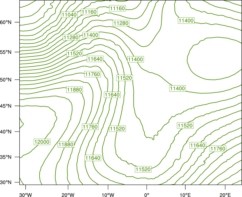Select the 12000 contour label
Viewport: 242px width, 197px height.
coord(42,142)
